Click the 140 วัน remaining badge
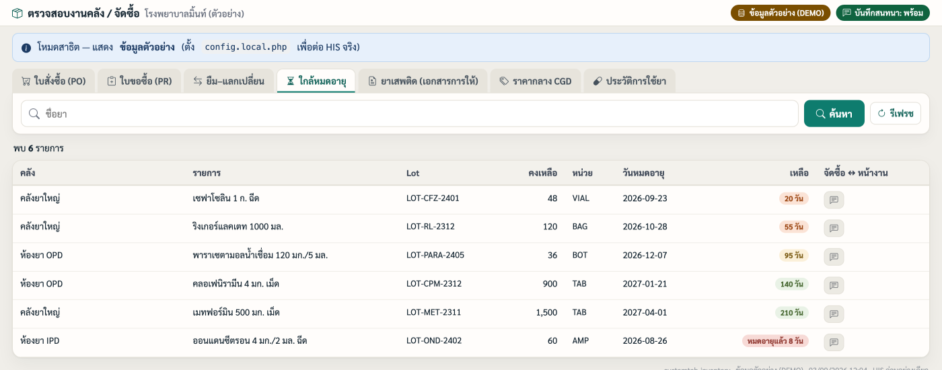Viewport: 942px width, 370px height. coord(792,285)
